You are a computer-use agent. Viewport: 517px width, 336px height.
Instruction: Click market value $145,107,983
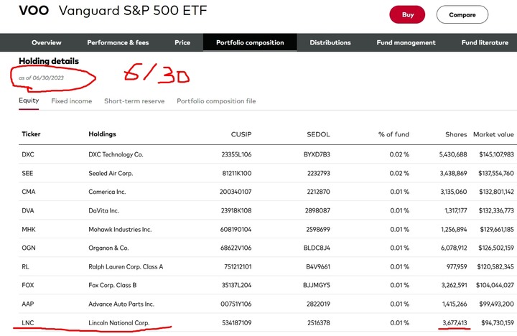pyautogui.click(x=497, y=154)
